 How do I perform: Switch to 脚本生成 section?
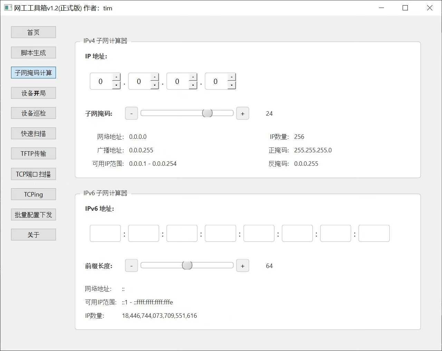[x=33, y=53]
